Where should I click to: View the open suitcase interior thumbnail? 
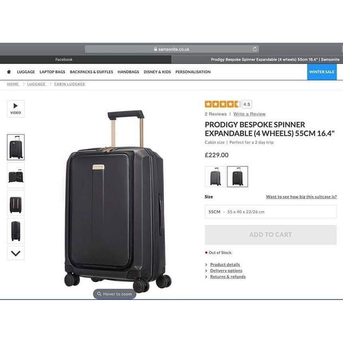coord(16,175)
